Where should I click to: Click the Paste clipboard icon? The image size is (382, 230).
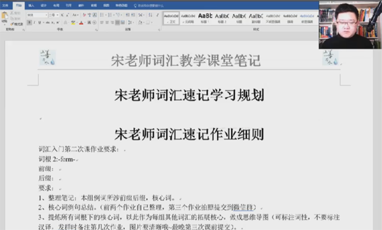[x=4, y=15]
